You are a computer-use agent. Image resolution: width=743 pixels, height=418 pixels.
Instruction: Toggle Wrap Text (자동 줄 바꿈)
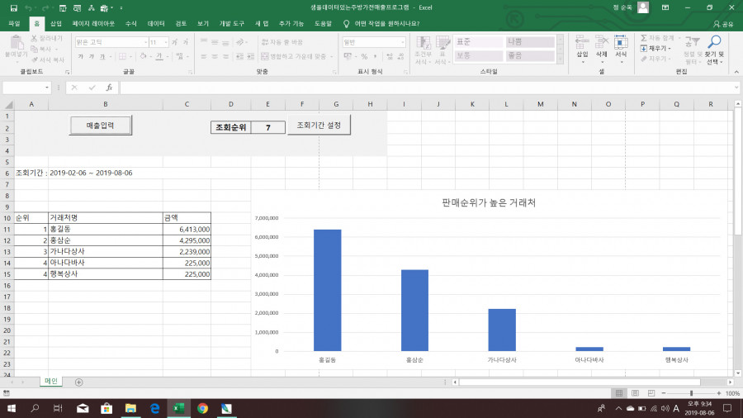[282, 42]
